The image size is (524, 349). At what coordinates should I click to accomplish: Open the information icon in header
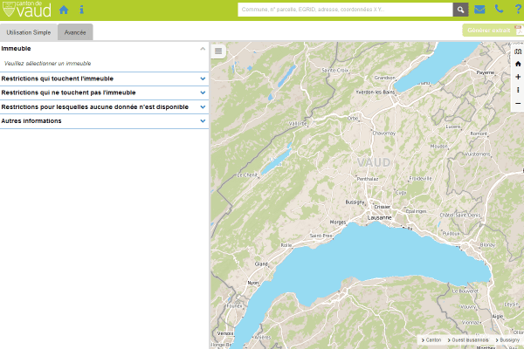81,10
